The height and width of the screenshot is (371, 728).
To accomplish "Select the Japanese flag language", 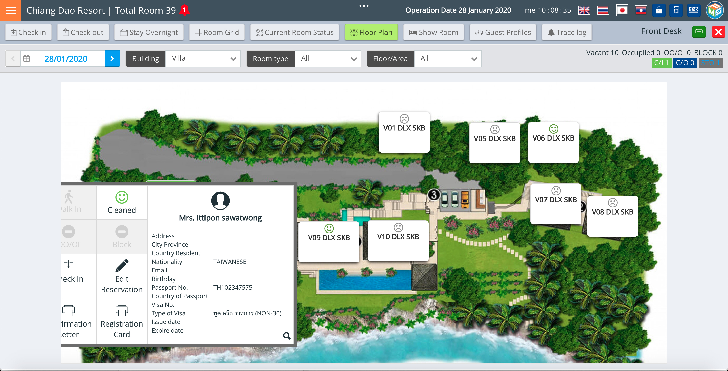I will click(622, 10).
